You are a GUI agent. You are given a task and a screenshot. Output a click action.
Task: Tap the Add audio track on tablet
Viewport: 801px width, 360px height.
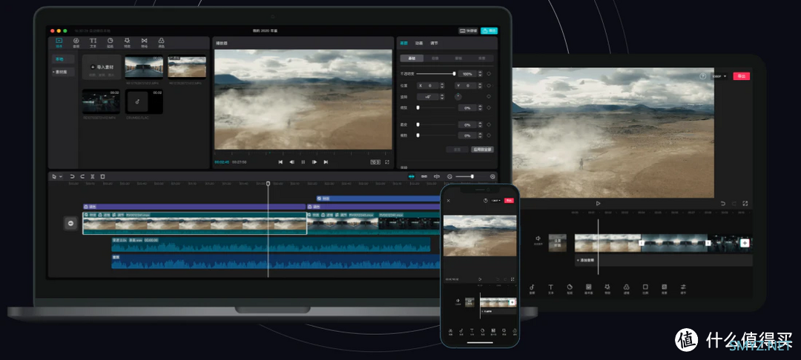[663, 260]
